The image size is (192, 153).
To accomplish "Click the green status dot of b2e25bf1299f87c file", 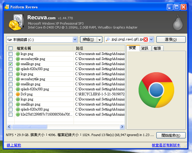I will pyautogui.click(x=18, y=114).
